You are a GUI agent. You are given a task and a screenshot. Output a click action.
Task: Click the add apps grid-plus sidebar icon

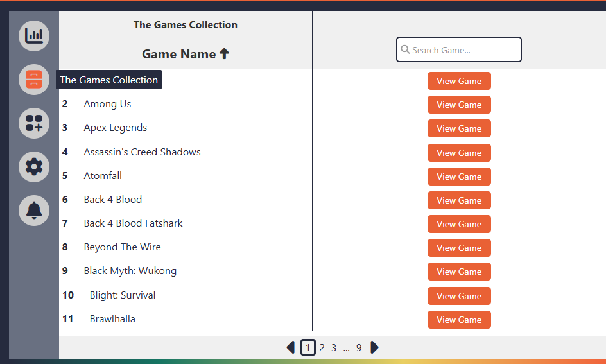(x=34, y=123)
